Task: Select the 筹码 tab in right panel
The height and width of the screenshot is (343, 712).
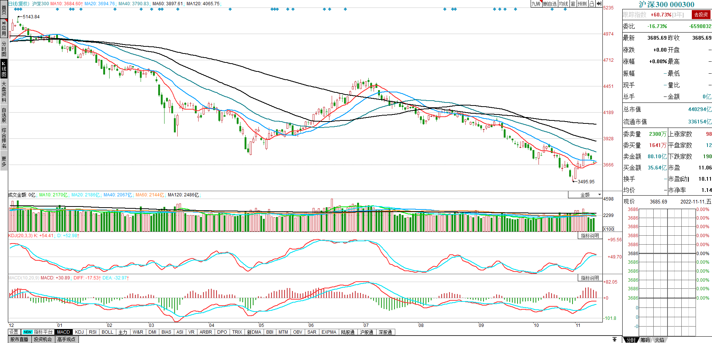Action: [645, 340]
